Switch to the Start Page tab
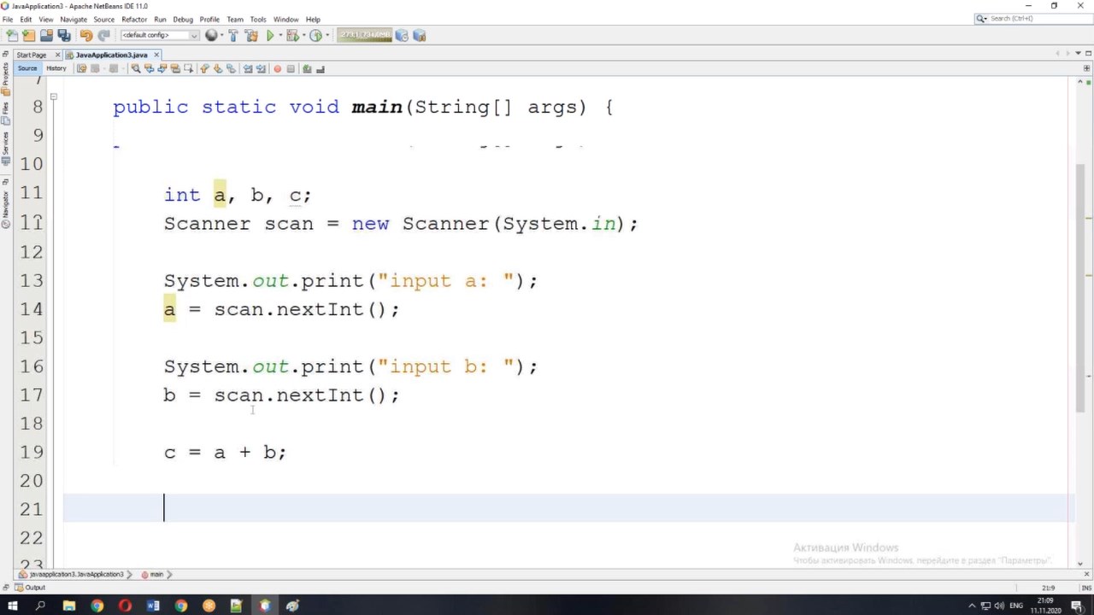The width and height of the screenshot is (1094, 615). coord(32,55)
